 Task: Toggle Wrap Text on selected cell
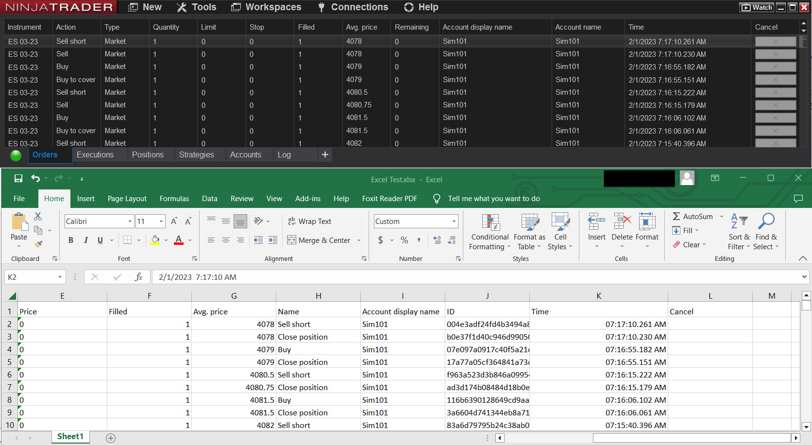click(310, 222)
